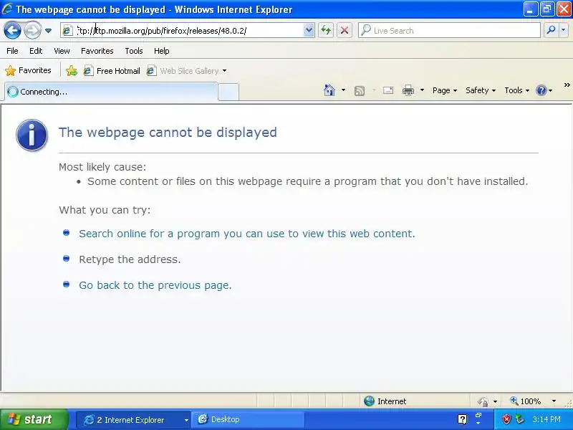Click the green Refresh arrows button
Screen dimensions: 573x430
(x=326, y=30)
